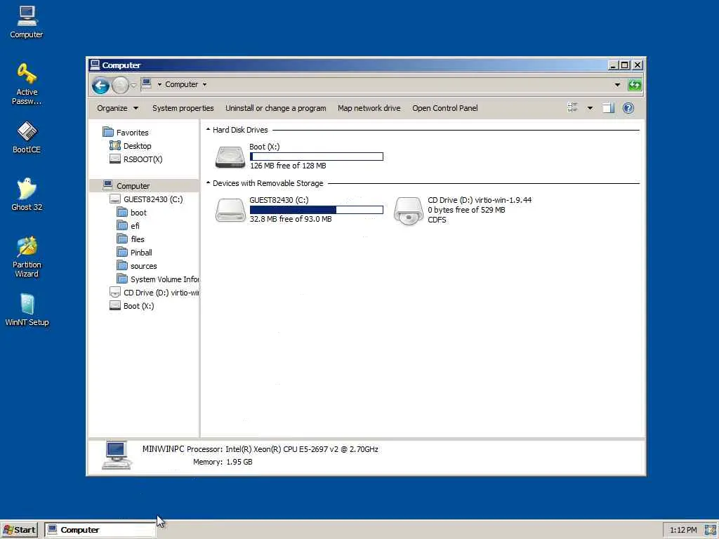Click Map network drive
719x539 pixels.
pyautogui.click(x=369, y=108)
